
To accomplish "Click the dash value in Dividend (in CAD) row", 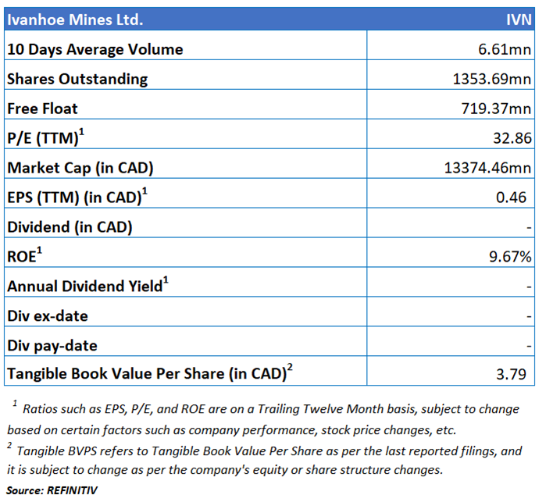I will tap(529, 228).
